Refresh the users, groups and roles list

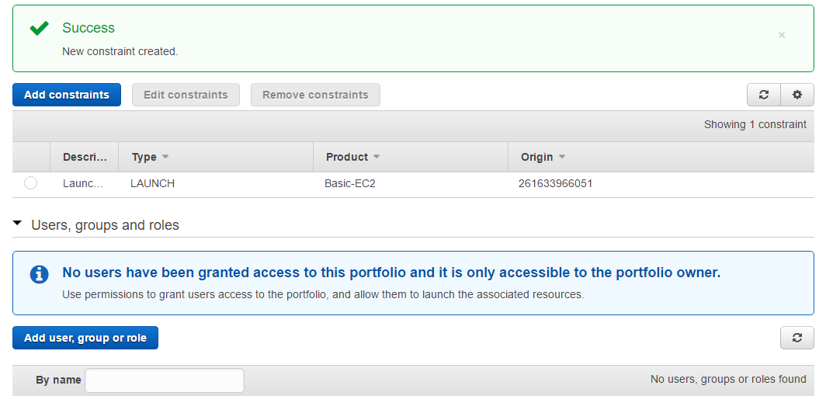pyautogui.click(x=796, y=338)
